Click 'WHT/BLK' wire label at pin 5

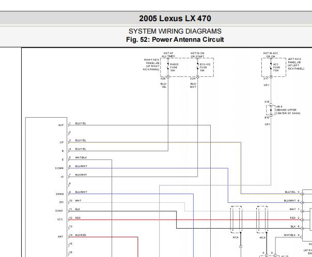81,157
